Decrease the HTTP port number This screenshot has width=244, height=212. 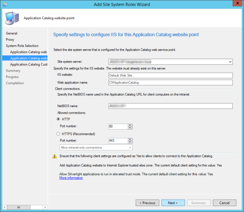coord(130,128)
